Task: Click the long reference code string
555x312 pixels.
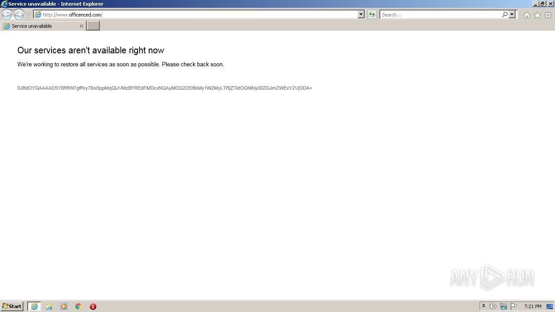Action: point(165,88)
